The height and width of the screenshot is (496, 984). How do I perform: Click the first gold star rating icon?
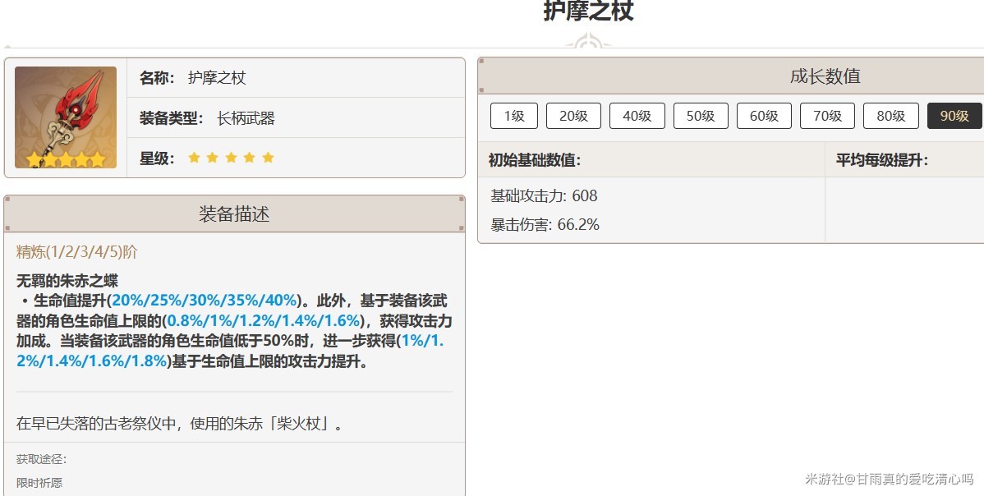[x=194, y=157]
